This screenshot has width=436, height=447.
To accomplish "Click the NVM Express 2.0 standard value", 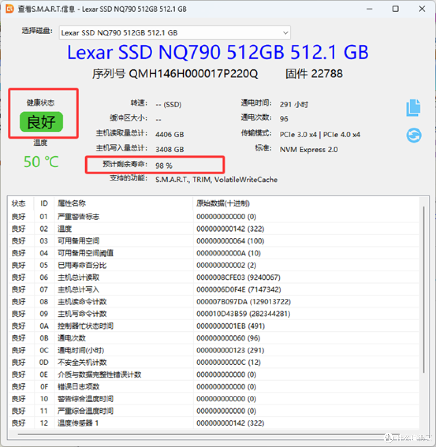I will [308, 149].
